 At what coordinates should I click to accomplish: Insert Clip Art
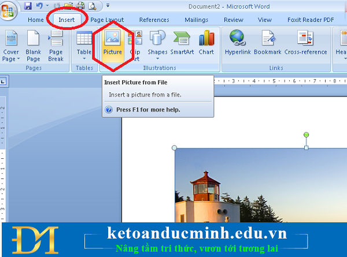pos(135,46)
